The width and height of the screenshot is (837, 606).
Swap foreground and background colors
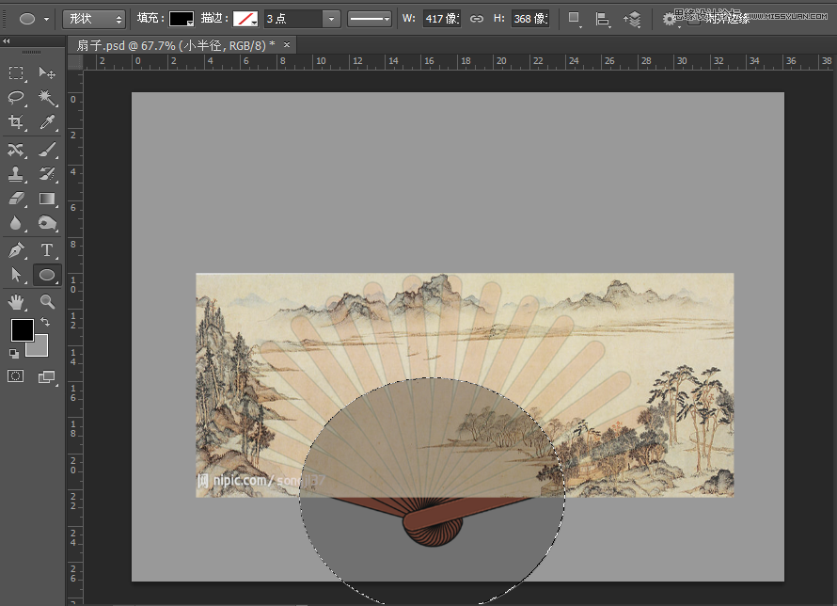44,322
